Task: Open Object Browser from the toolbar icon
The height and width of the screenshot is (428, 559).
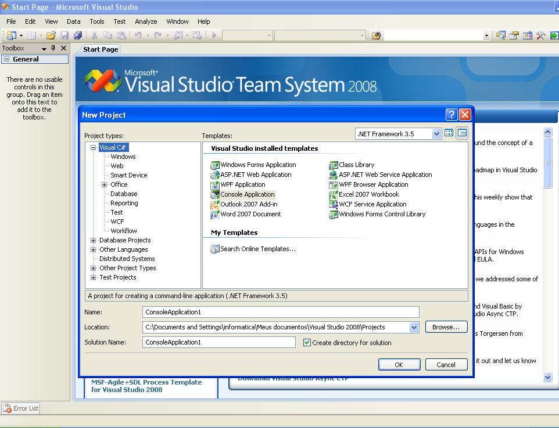Action: click(x=527, y=35)
